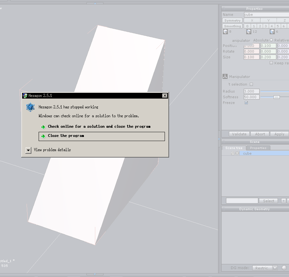Click the vertices count icon showing 8

coord(225,32)
